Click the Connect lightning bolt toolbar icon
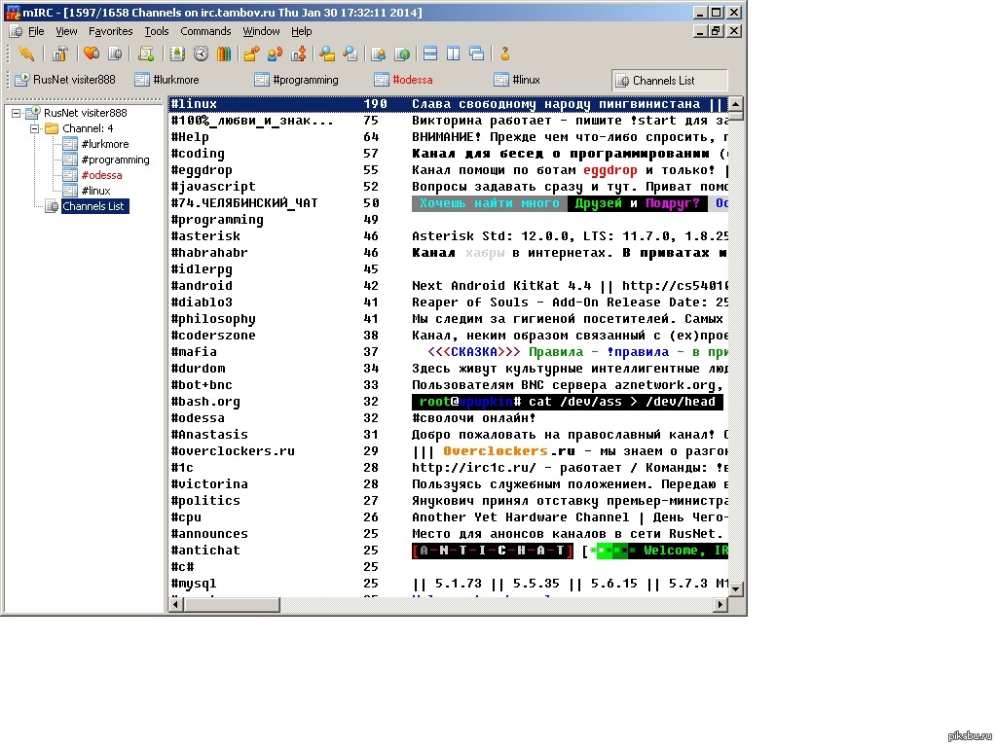Viewport: 997px width, 747px height. 26,53
